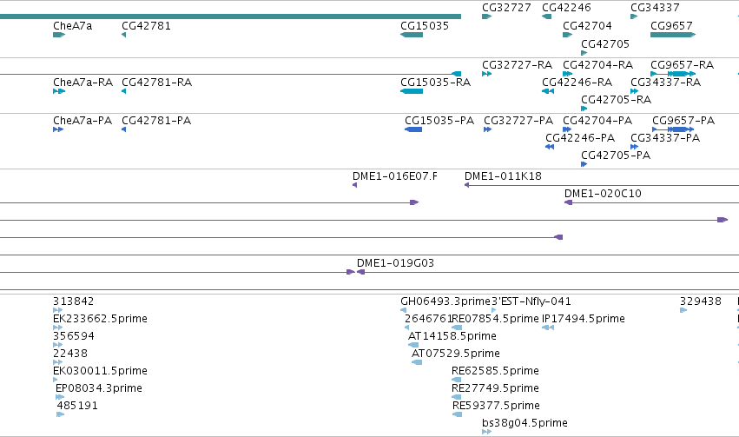Select the CheA7a-PA protein label
Viewport: 739px width, 437px height.
tap(82, 121)
